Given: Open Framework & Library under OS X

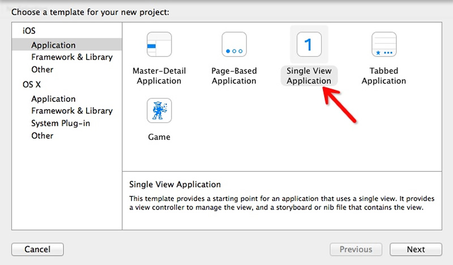Looking at the screenshot, I should coord(72,111).
